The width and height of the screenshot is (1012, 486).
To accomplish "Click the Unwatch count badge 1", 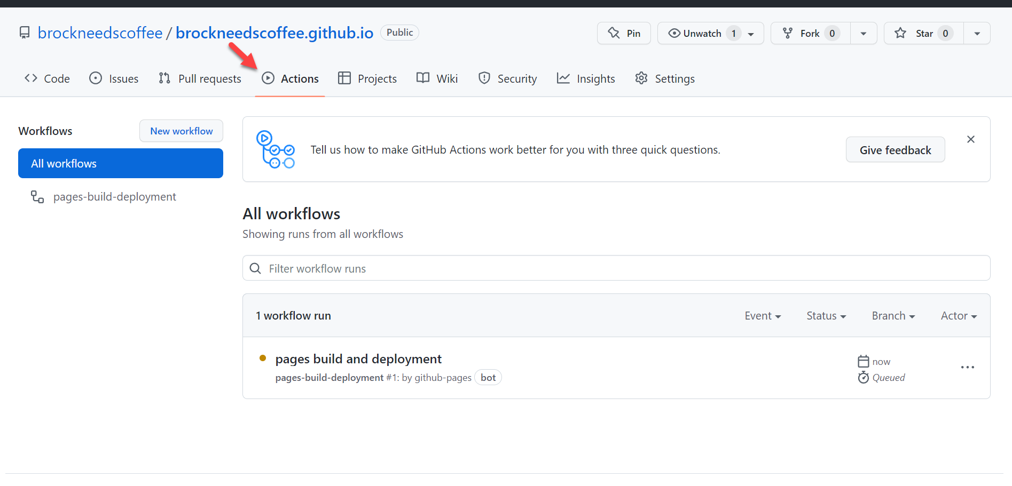I will click(734, 33).
